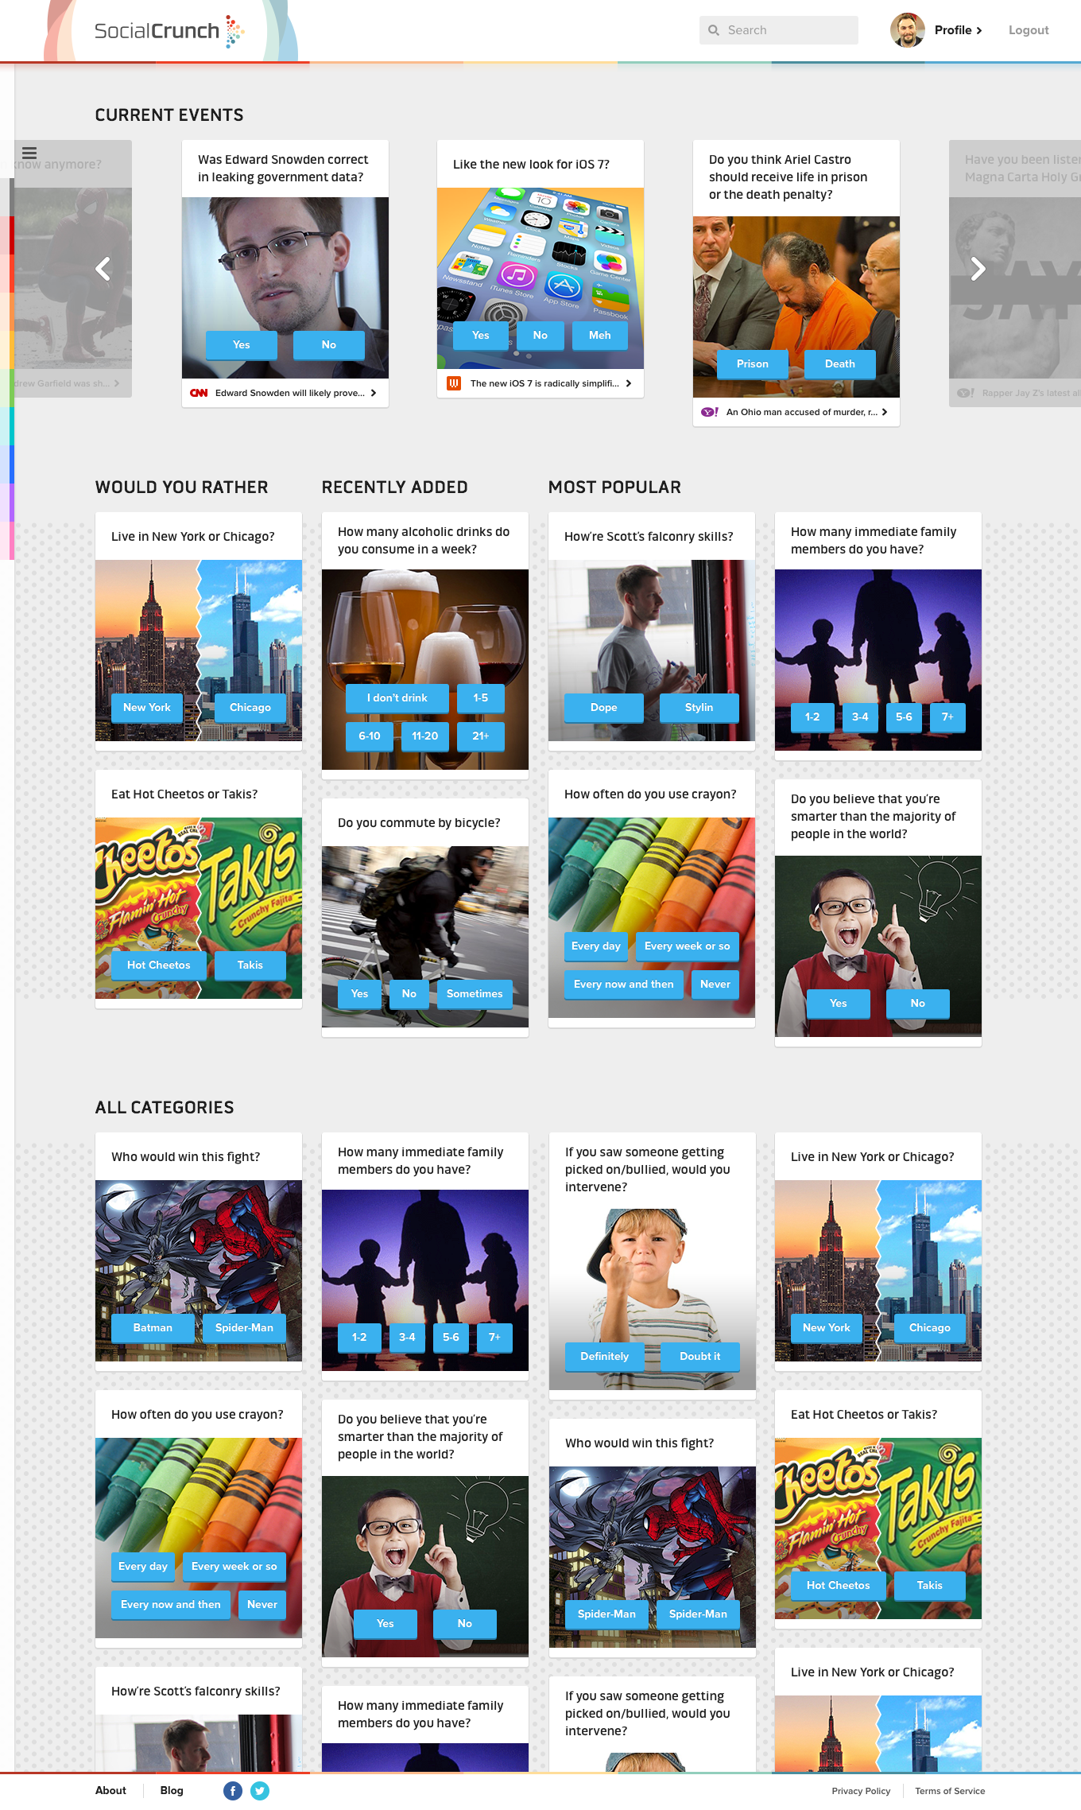This screenshot has width=1081, height=1810.
Task: Click the search magnifier icon
Action: click(x=714, y=30)
